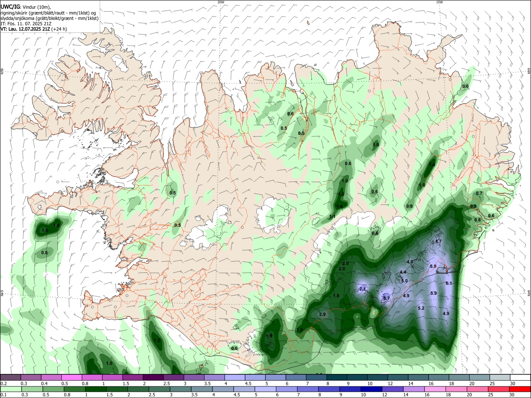Pick the deep navy blue legend swatch

[371, 389]
